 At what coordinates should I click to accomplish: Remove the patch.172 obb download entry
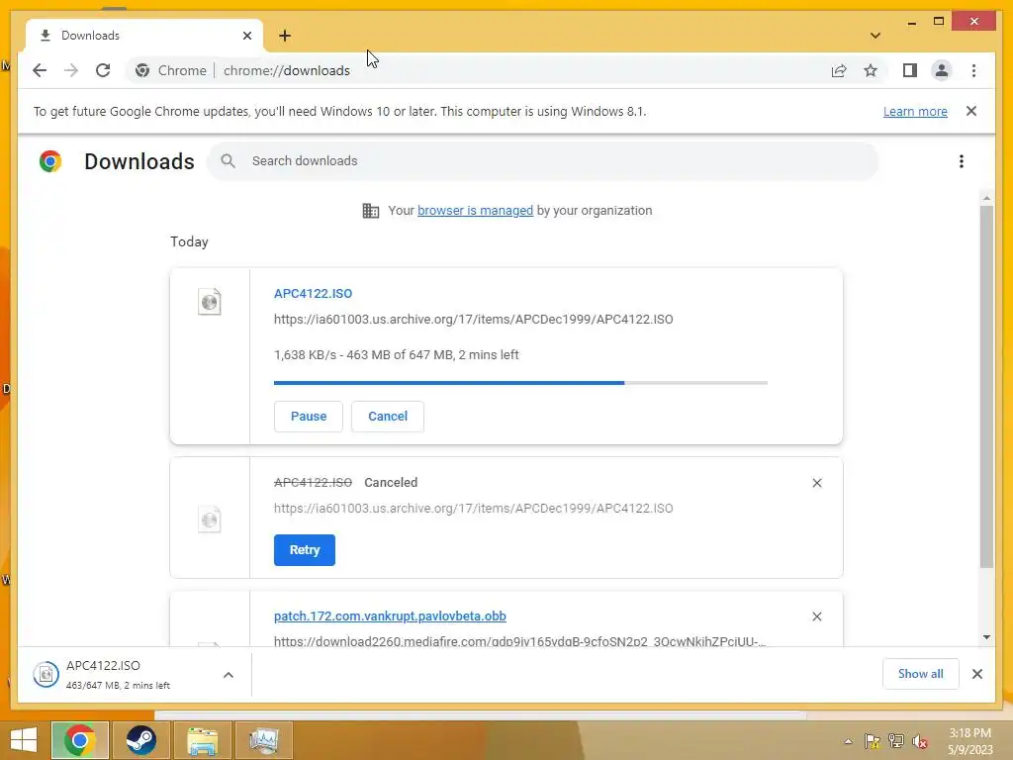(x=816, y=617)
